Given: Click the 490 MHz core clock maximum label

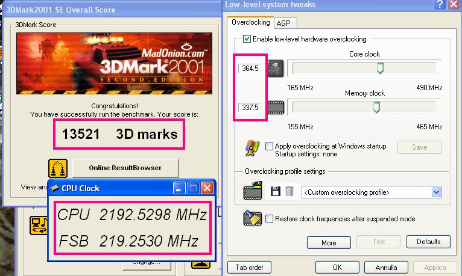Looking at the screenshot, I should [x=429, y=88].
